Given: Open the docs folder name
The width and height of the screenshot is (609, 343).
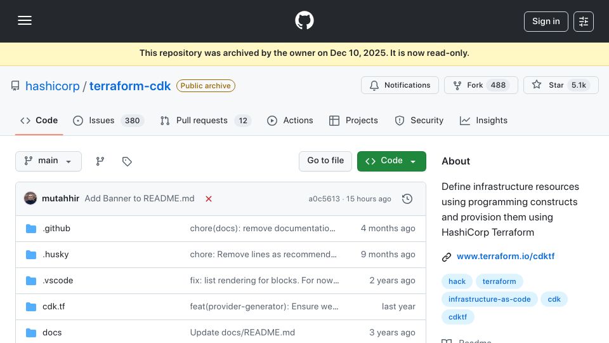Looking at the screenshot, I should (52, 332).
